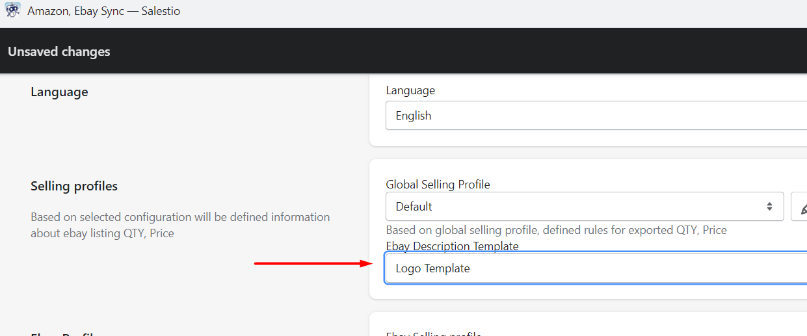Click the Unsaved changes bar text
Image resolution: width=807 pixels, height=336 pixels.
(x=59, y=51)
